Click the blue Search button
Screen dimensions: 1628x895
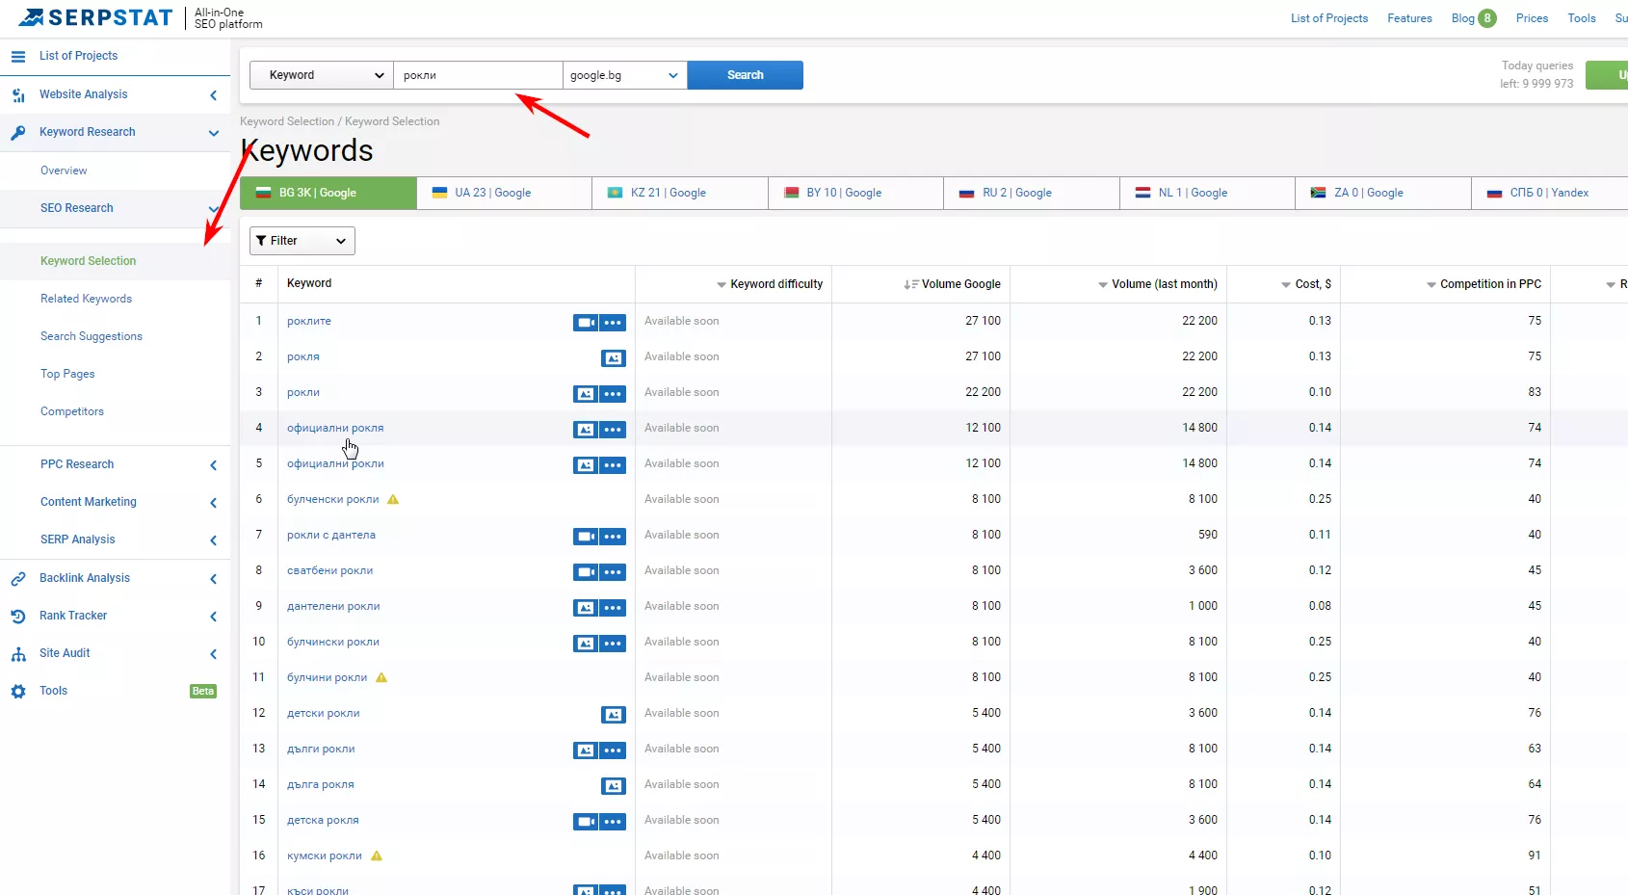[746, 75]
